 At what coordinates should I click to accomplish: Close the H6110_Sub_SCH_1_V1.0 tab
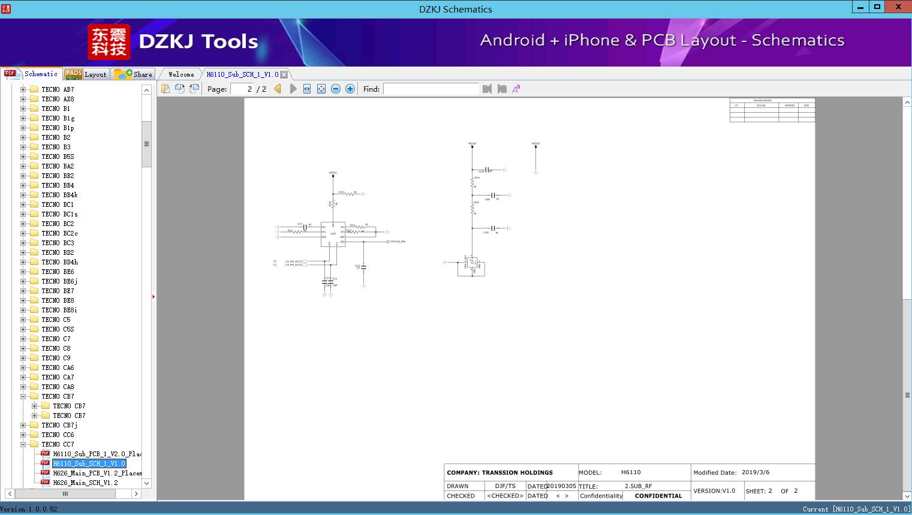click(284, 74)
